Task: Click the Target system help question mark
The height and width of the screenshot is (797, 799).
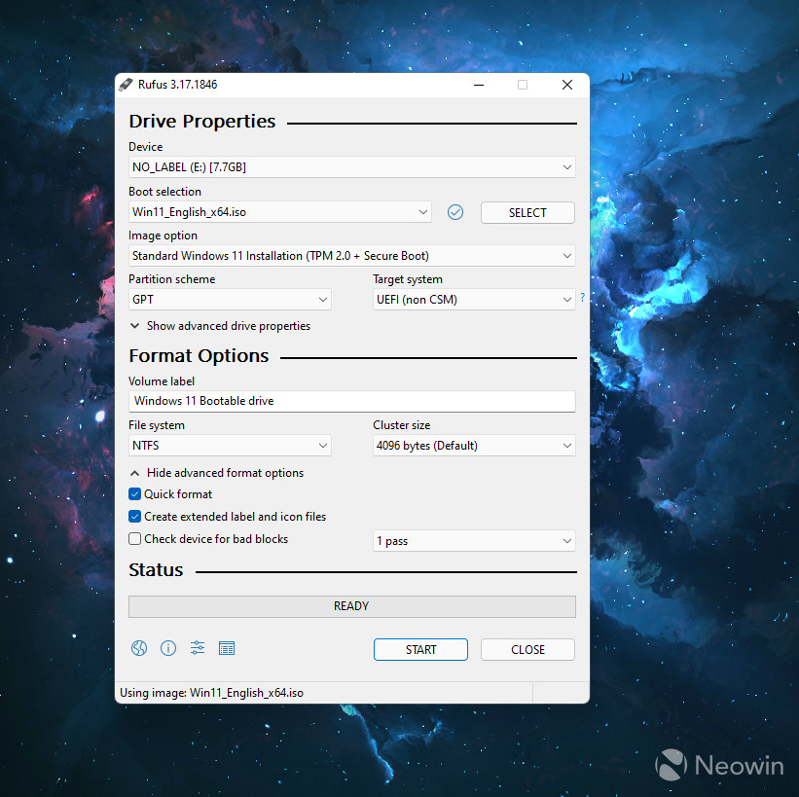Action: 582,297
